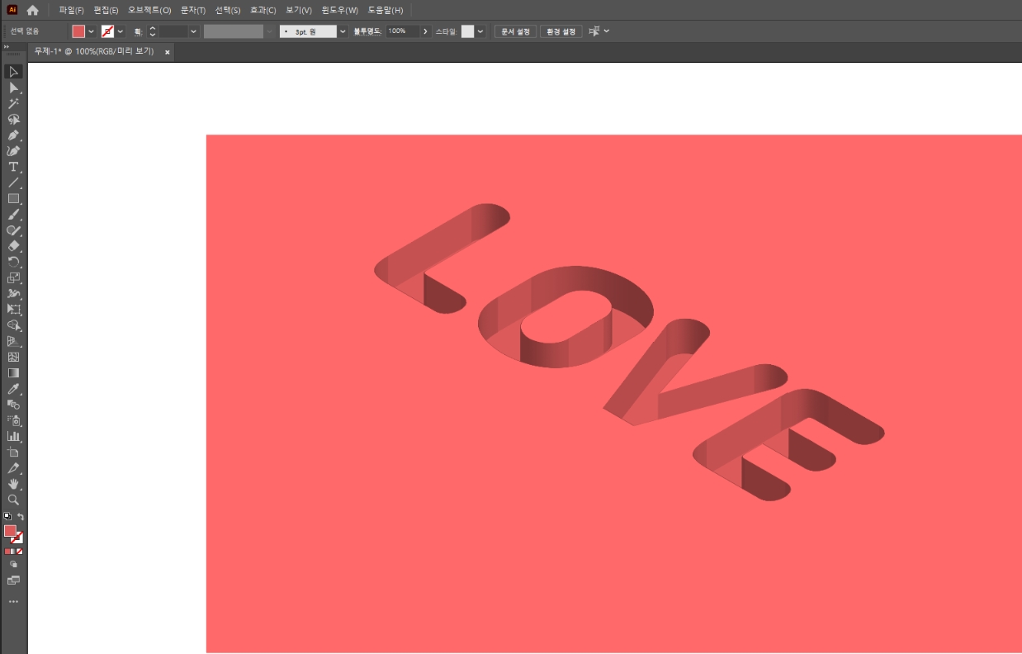Select the Magic Wand tool

[x=13, y=103]
